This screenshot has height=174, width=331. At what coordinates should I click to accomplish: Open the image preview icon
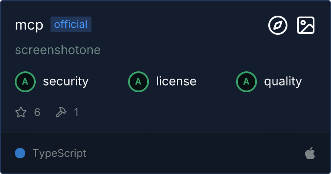click(306, 25)
